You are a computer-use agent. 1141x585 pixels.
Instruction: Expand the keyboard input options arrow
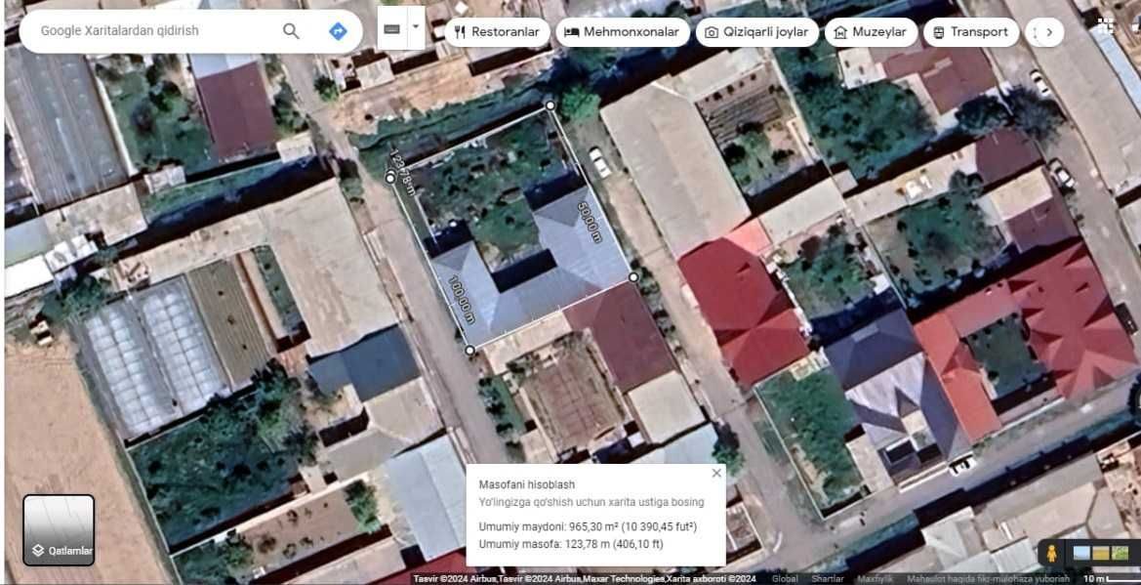point(416,26)
